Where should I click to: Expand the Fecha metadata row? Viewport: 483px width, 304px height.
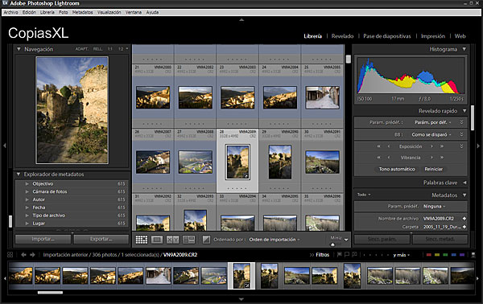click(27, 207)
